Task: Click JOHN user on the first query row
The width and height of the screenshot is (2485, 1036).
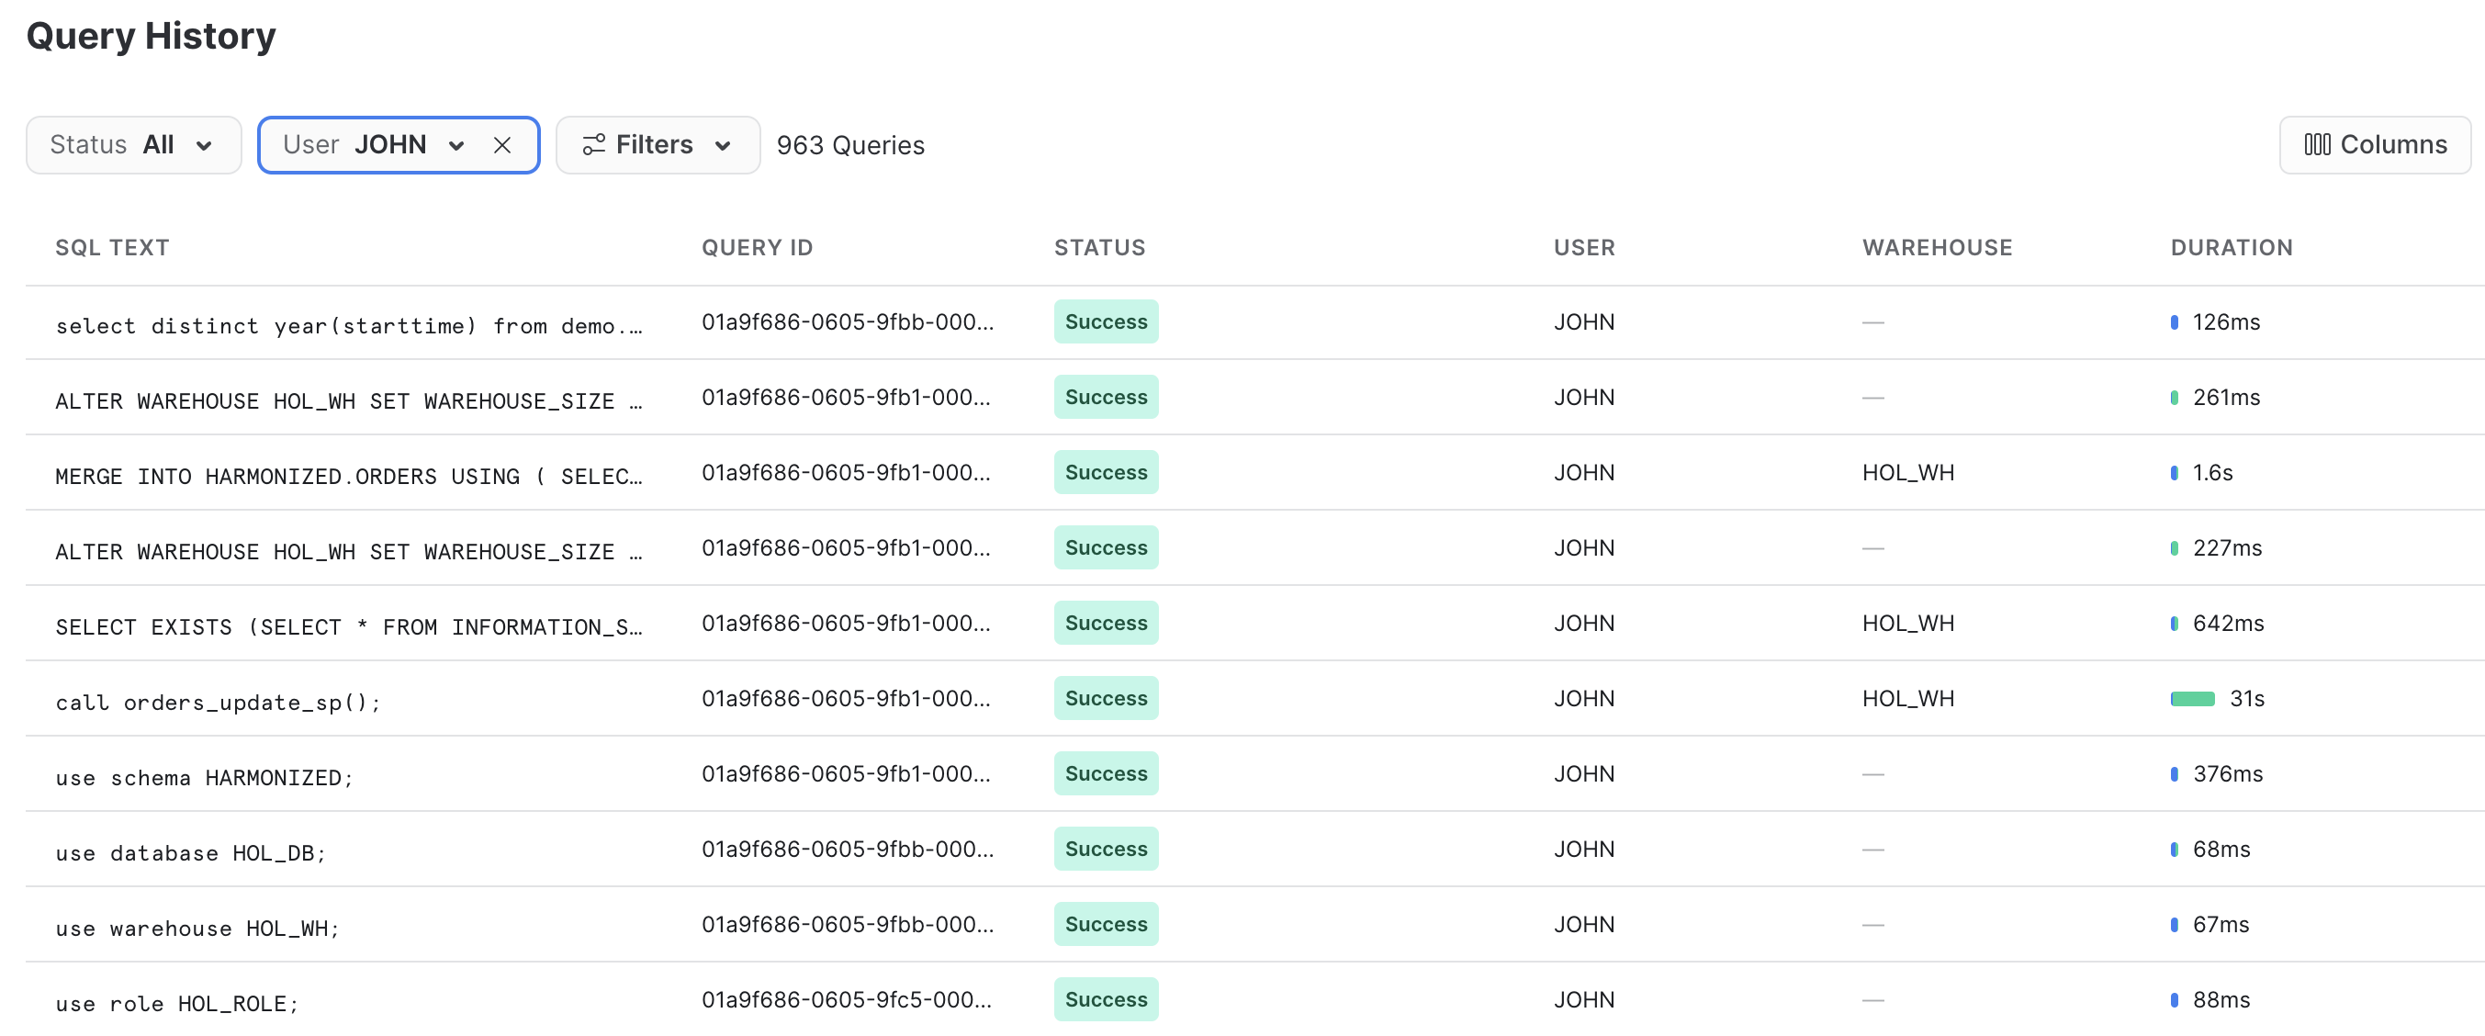Action: click(x=1584, y=322)
